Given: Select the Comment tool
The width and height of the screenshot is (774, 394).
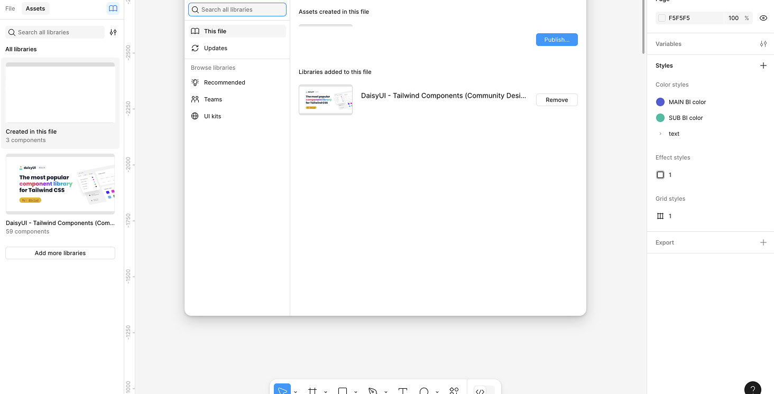Looking at the screenshot, I should click(424, 391).
